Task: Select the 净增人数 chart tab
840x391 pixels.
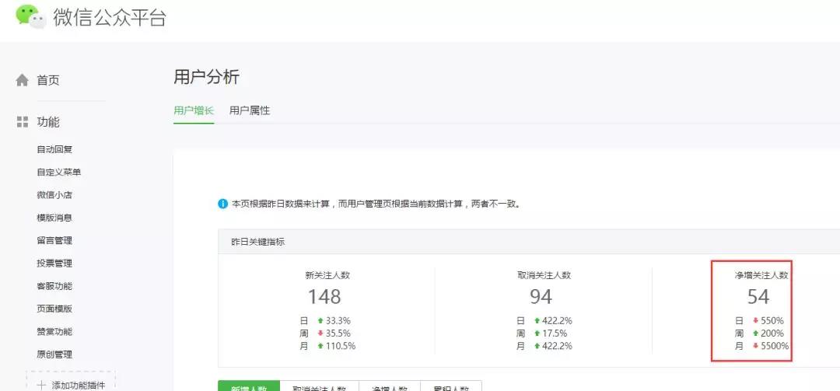Action: (x=390, y=386)
